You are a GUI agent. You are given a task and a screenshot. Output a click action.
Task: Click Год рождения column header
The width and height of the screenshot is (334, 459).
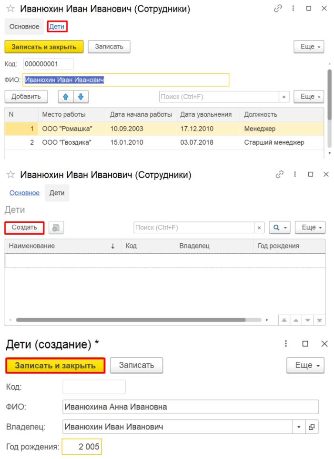pos(290,246)
